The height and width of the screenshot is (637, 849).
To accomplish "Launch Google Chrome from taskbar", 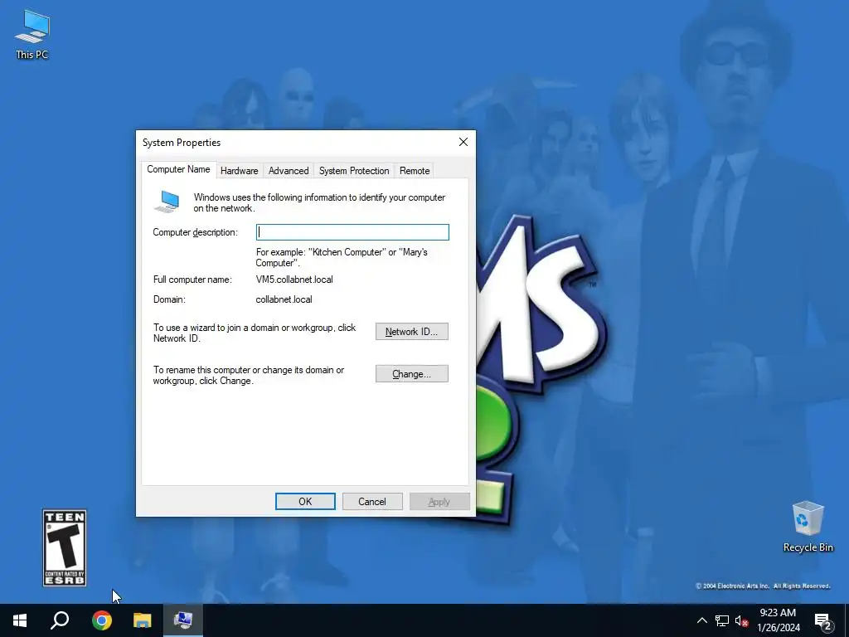I will (102, 620).
